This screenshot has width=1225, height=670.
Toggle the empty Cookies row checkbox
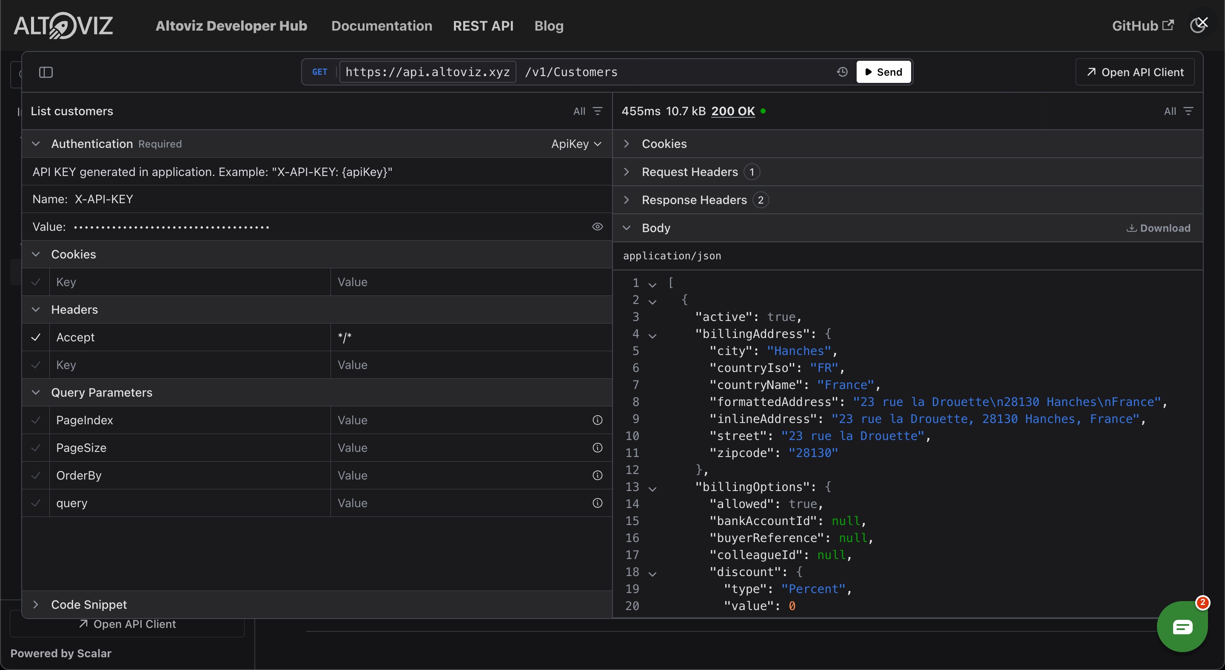[x=36, y=282]
